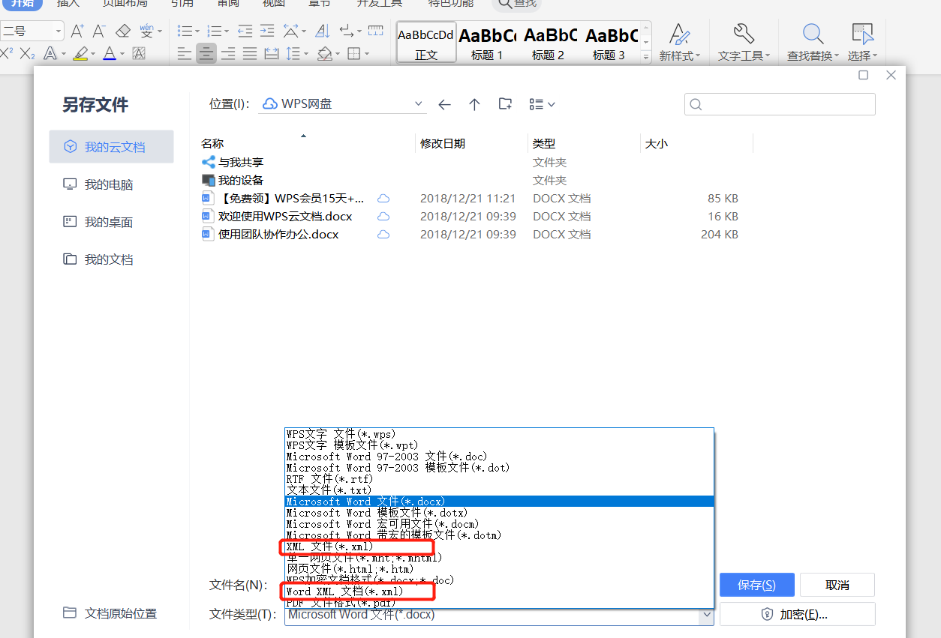Justify the paragraph text

pyautogui.click(x=250, y=53)
